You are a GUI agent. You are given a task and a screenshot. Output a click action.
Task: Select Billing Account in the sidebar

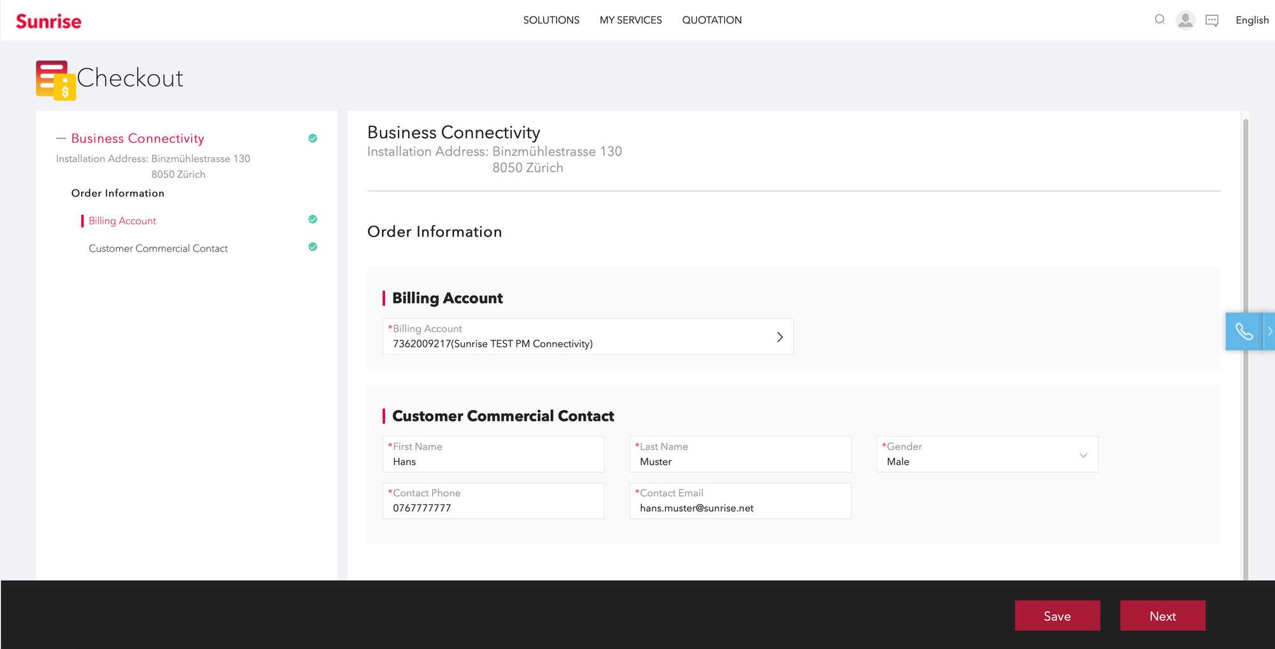[x=122, y=221]
